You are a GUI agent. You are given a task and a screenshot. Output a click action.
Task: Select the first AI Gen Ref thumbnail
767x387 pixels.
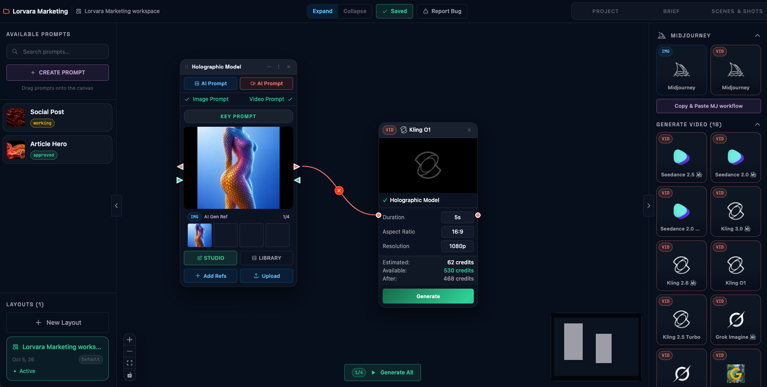[x=200, y=235]
